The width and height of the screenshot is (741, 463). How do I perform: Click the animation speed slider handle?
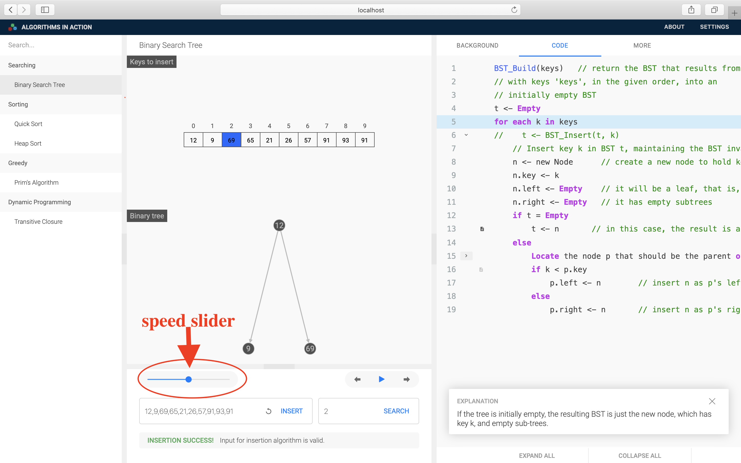(189, 379)
